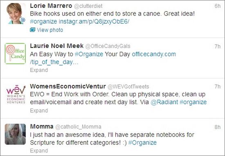Click the @catholic_Momma username

click(x=79, y=127)
